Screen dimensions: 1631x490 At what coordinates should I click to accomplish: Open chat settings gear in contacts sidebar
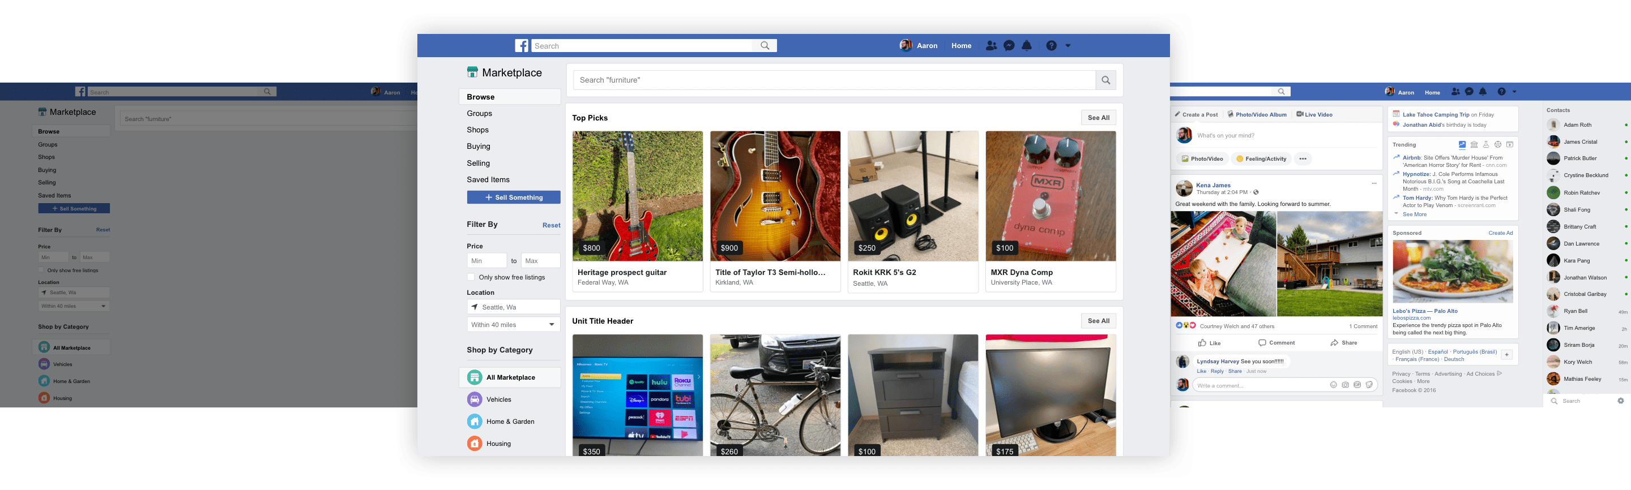[1621, 401]
